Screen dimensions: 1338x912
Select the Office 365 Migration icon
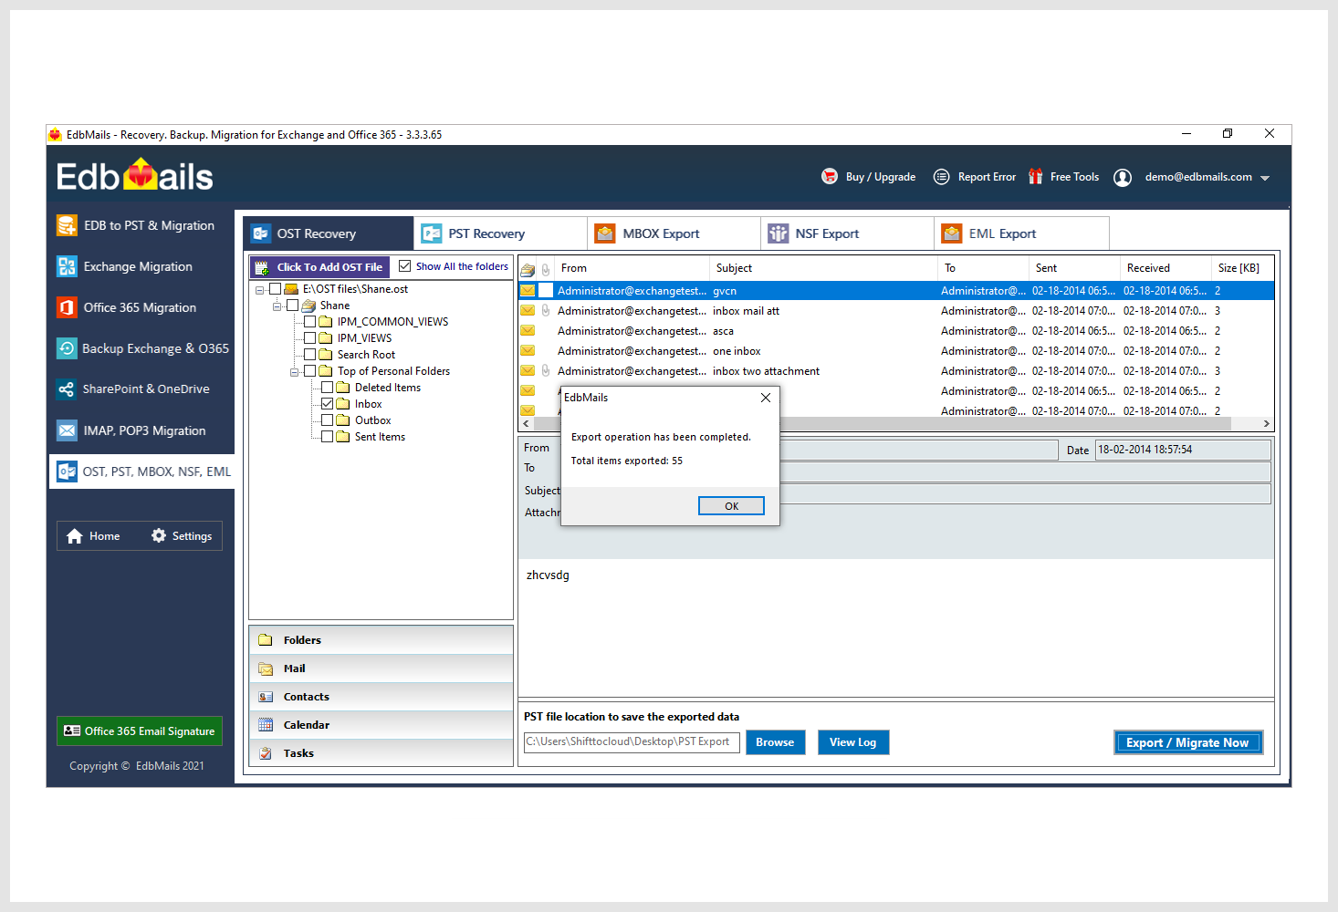67,307
